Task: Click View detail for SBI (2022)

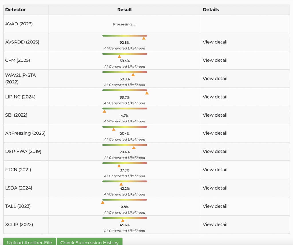Action: pyautogui.click(x=215, y=115)
